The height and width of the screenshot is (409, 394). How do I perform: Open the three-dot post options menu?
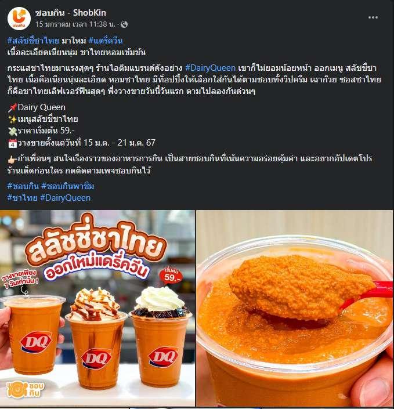pos(373,17)
